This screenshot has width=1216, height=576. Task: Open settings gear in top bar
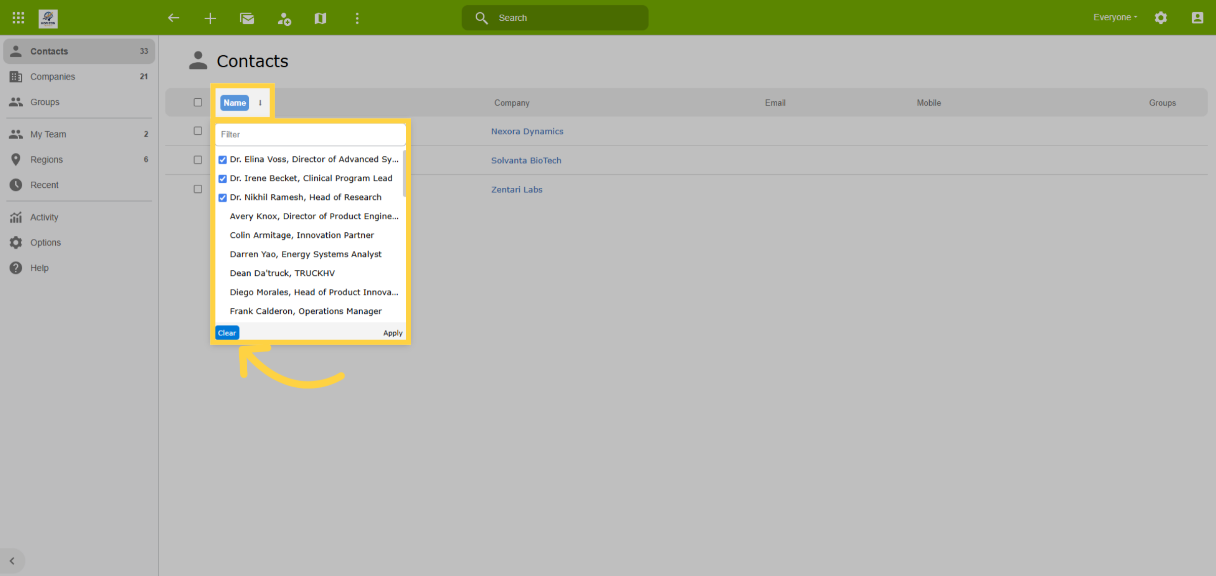1161,18
